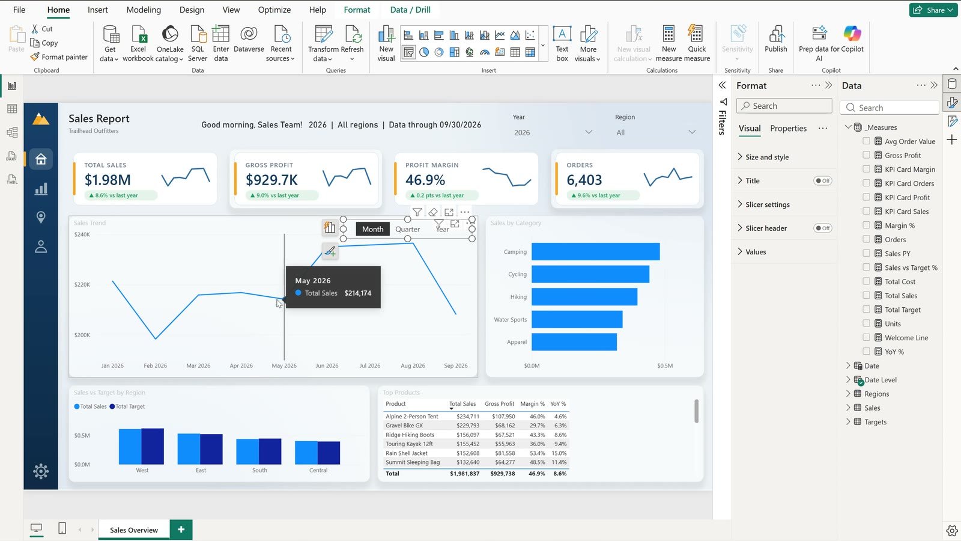Insert a Text box
Viewport: 961px width, 541px height.
(x=562, y=43)
